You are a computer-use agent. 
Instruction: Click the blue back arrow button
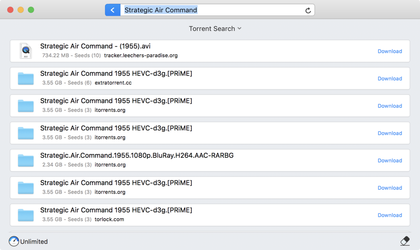click(x=113, y=10)
